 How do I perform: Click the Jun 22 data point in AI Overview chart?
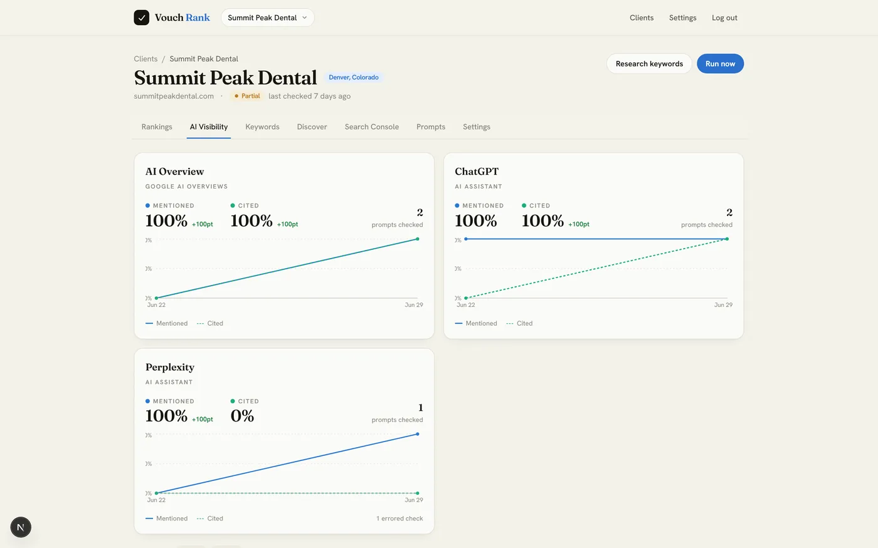pyautogui.click(x=156, y=298)
